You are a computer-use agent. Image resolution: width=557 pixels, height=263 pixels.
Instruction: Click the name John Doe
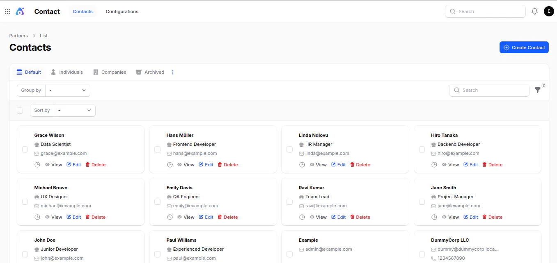click(45, 240)
